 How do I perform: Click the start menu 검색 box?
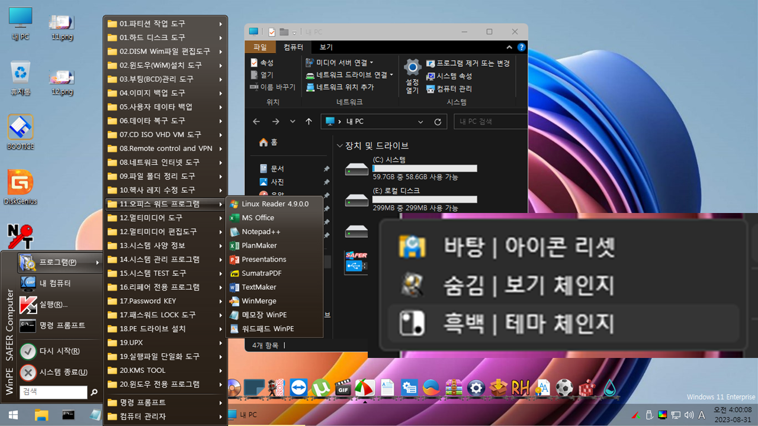53,392
